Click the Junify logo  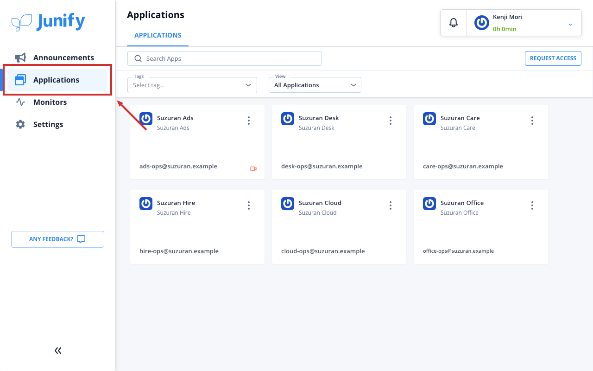click(48, 22)
